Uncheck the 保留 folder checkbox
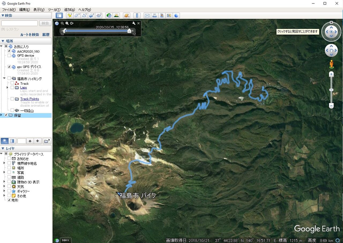 [x=6, y=115]
